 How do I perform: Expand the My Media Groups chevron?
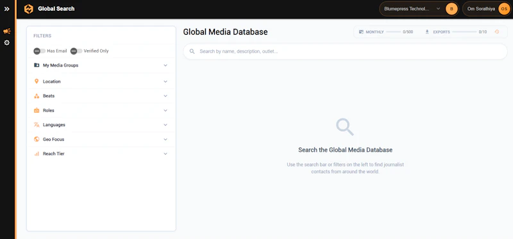point(165,65)
